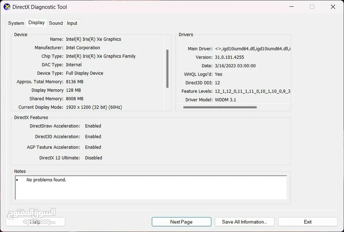The width and height of the screenshot is (344, 232).
Task: Click shared memory value '8008 MB'
Action: tap(75, 99)
